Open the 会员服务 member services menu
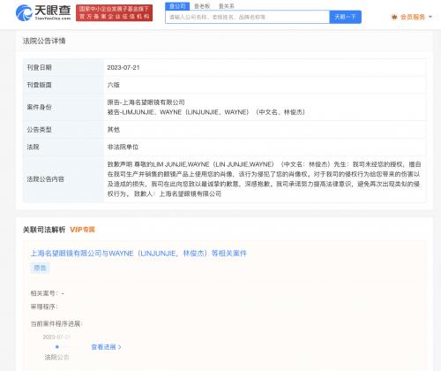The height and width of the screenshot is (371, 441). click(413, 17)
